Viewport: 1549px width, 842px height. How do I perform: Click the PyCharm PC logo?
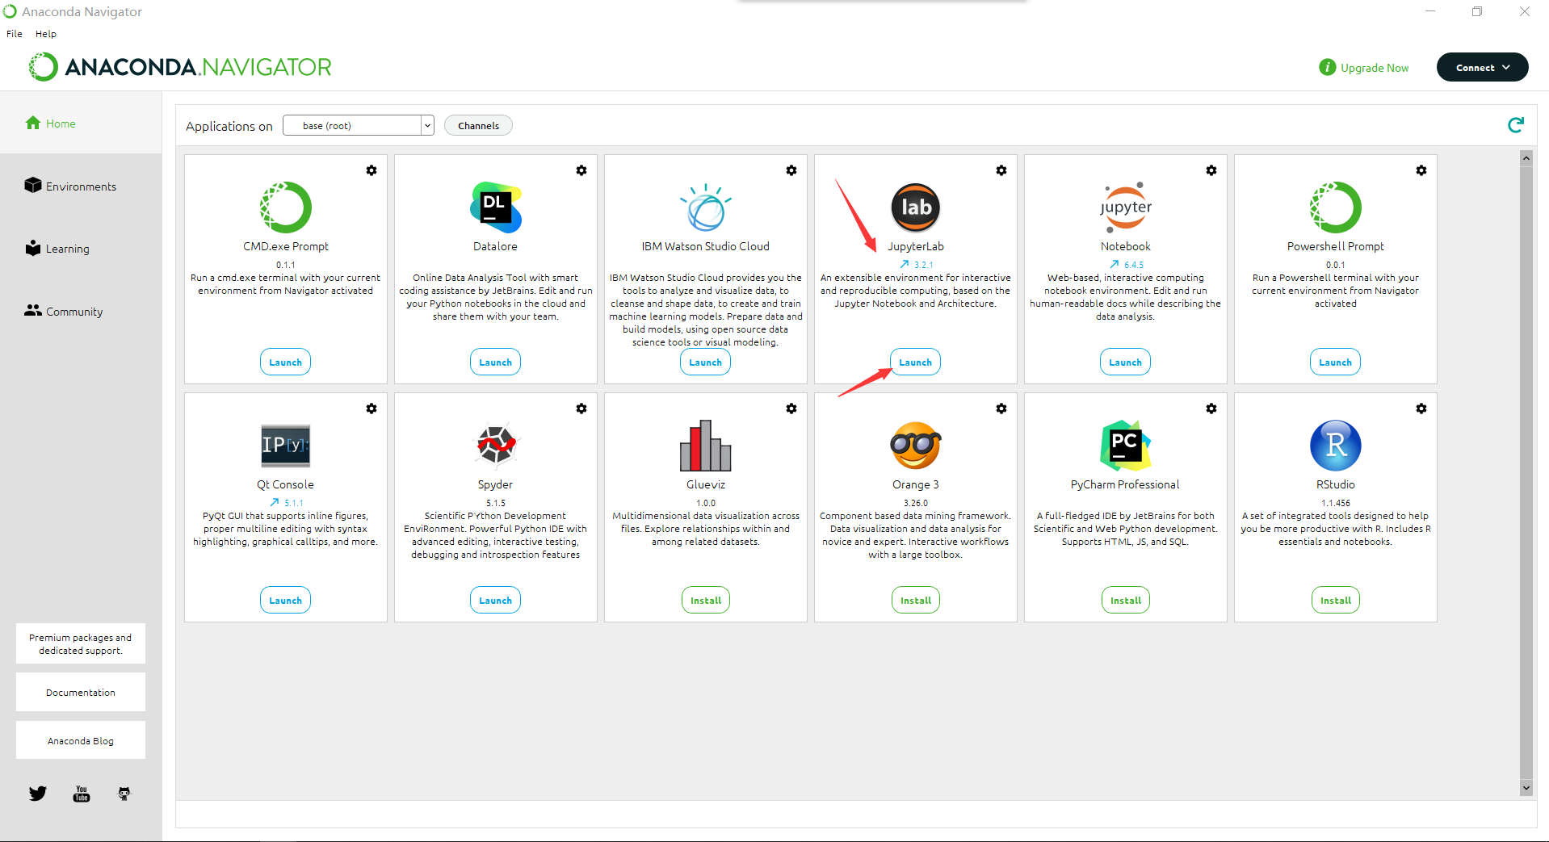1126,446
